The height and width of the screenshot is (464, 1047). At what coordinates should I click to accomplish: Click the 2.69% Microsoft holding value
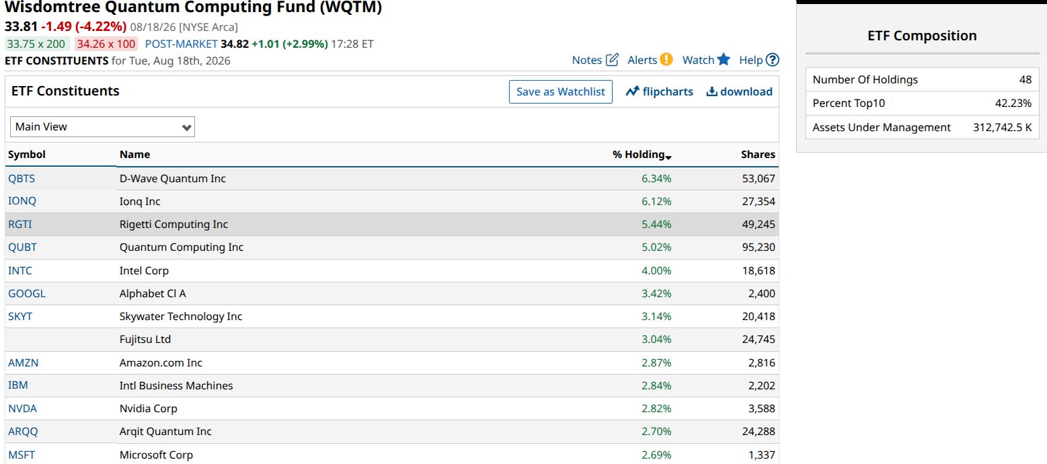click(x=656, y=455)
